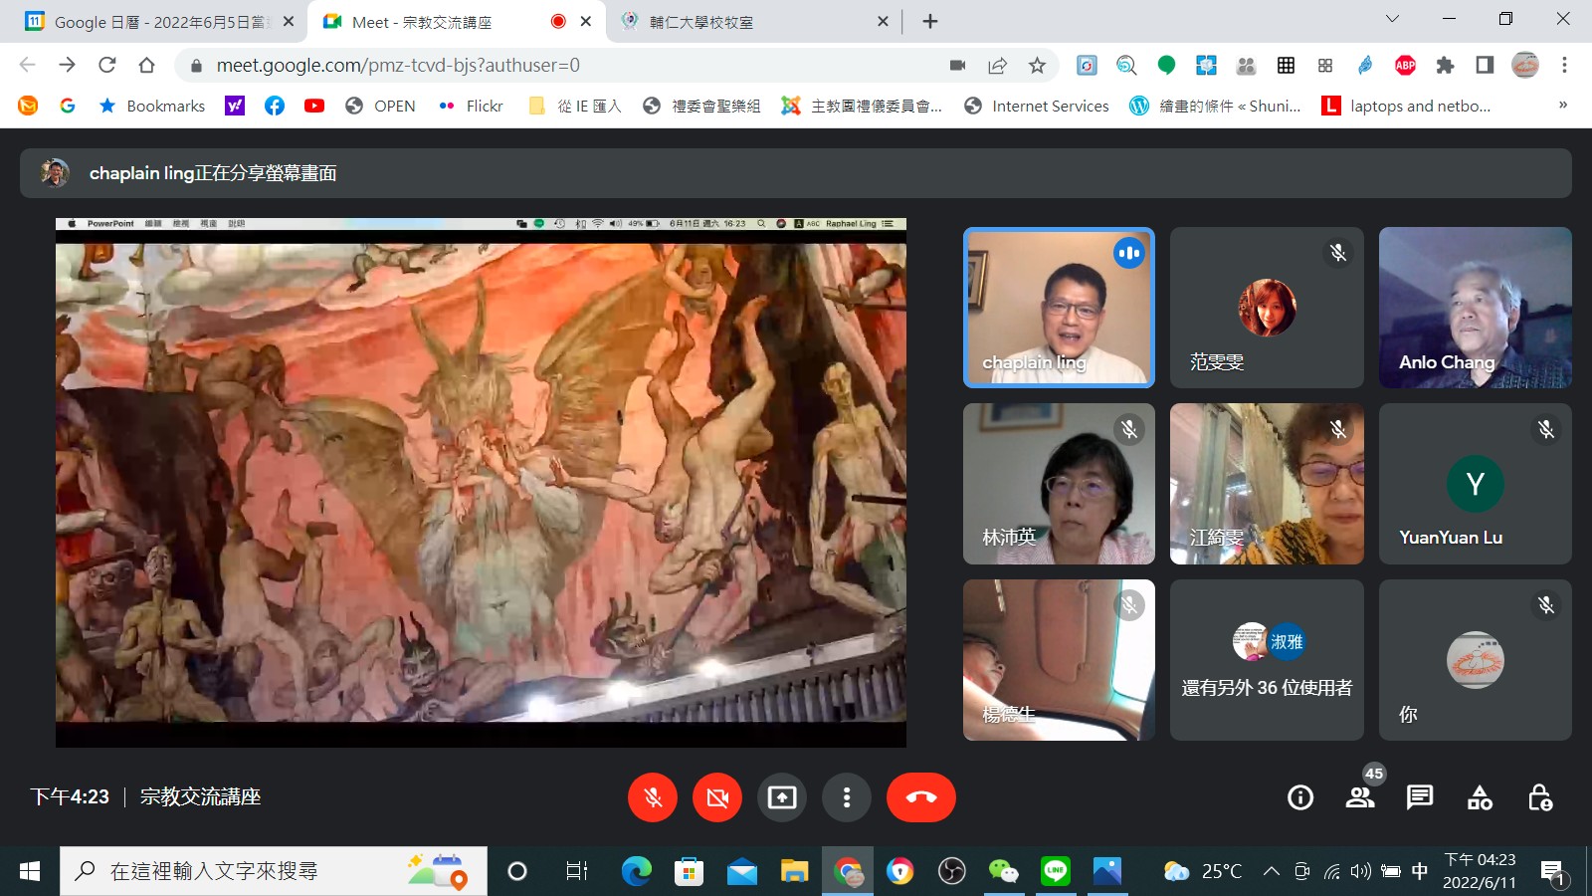
Task: Bookmark this page with the star icon
Action: 1037,66
